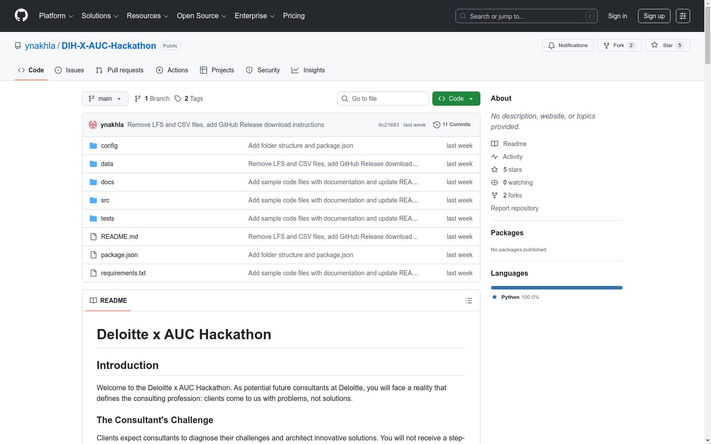The height and width of the screenshot is (444, 711).
Task: Focus the Search or jump to field
Action: click(x=527, y=16)
